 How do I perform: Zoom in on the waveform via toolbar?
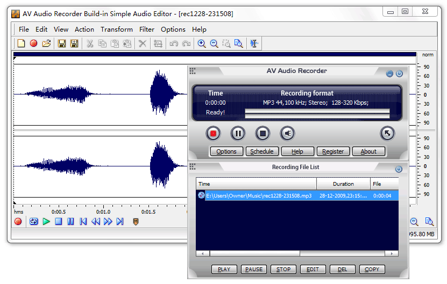pyautogui.click(x=202, y=43)
